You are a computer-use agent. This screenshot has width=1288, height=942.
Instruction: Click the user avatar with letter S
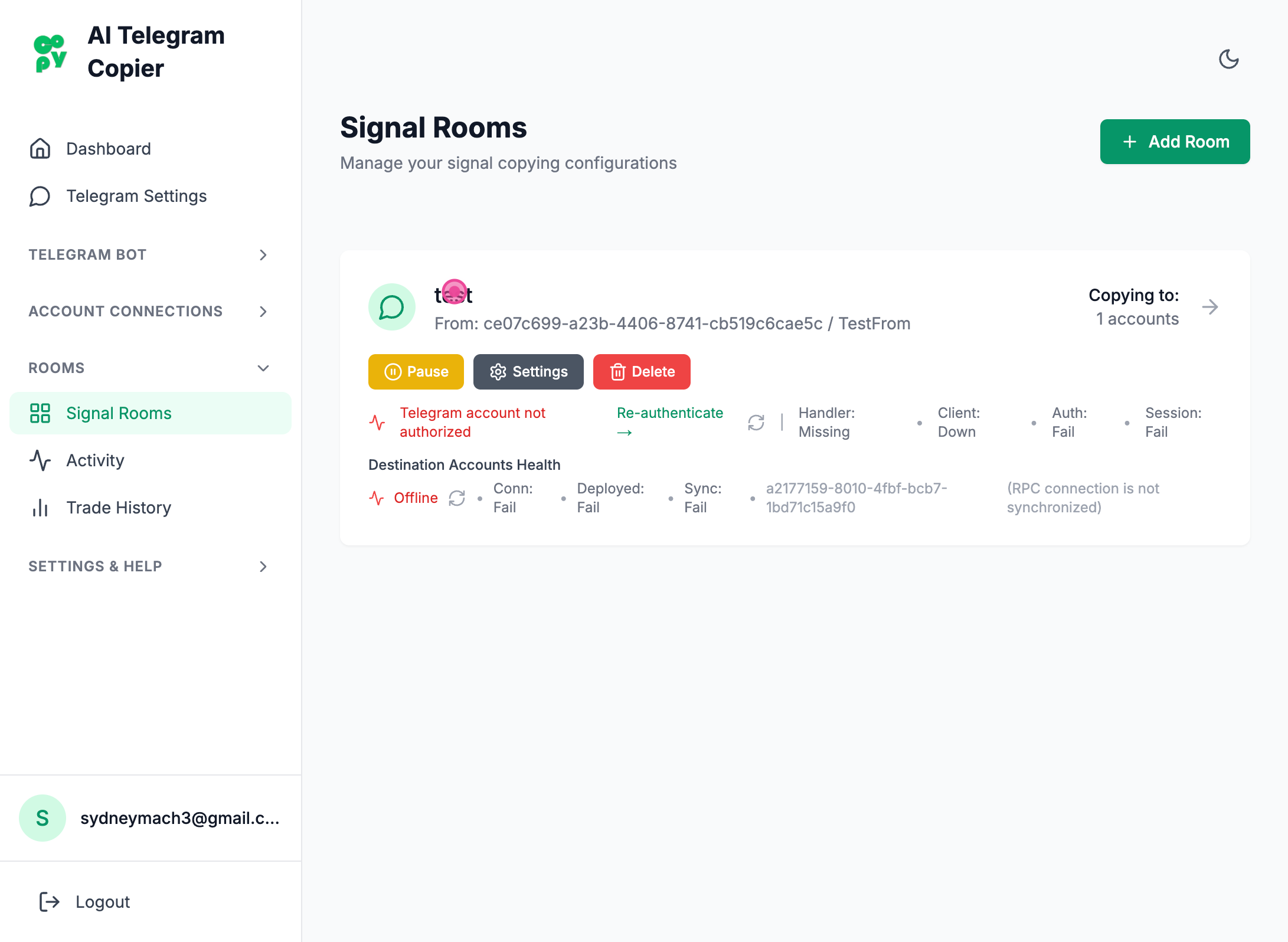click(x=43, y=818)
